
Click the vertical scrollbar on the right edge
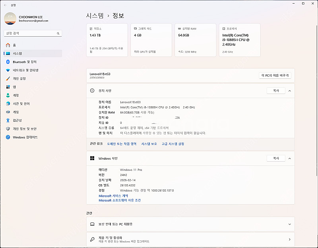(x=316, y=101)
